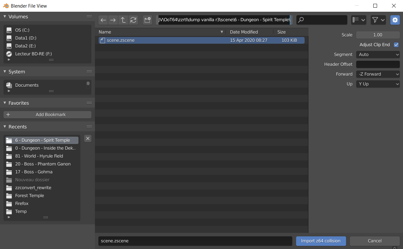Viewport: 403px width, 249px height.
Task: Click the file path input field
Action: (x=224, y=20)
